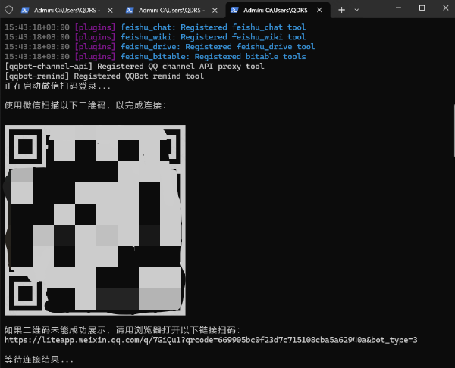Open the liteapp.weixin.qq.com login link
The width and height of the screenshot is (455, 368).
[211, 341]
